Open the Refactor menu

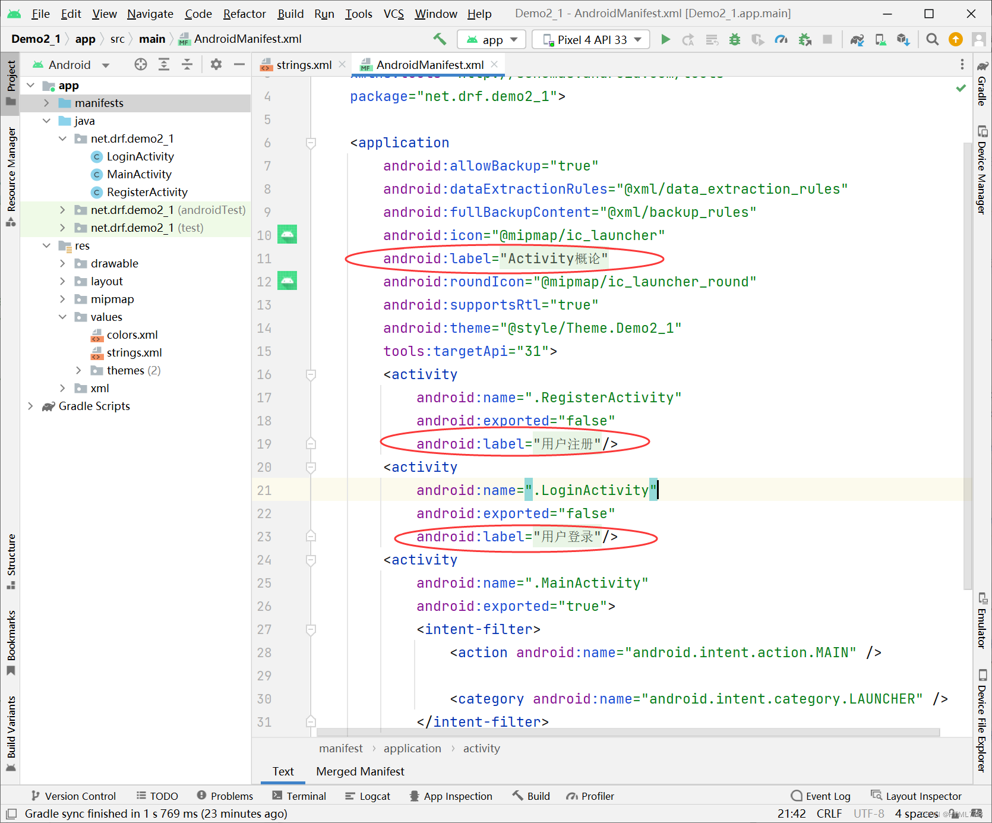pos(244,14)
